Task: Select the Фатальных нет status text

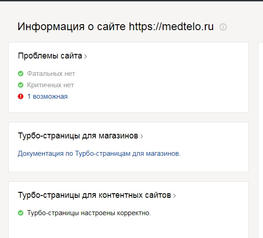Action: (51, 74)
